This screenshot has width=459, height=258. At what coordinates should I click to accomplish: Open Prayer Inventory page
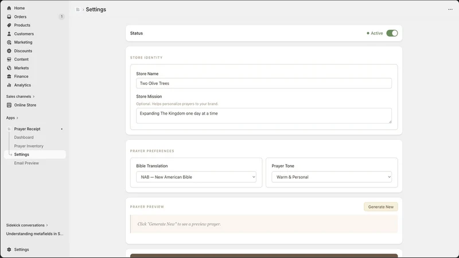[x=29, y=146]
